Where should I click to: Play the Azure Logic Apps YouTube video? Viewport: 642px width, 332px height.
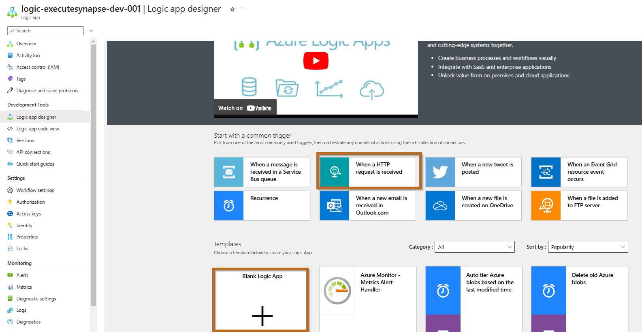(x=316, y=61)
